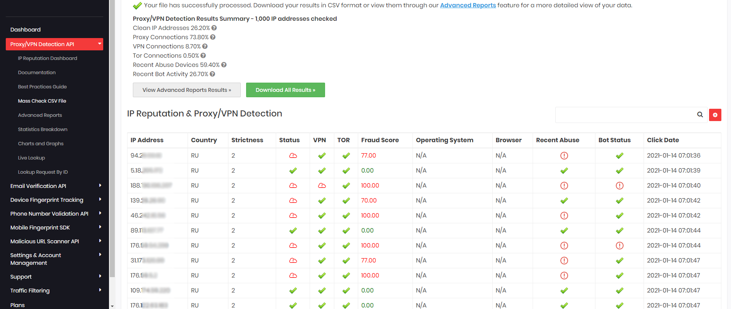Click help icon beside Clean IP Addresses
This screenshot has width=731, height=309.
click(214, 28)
